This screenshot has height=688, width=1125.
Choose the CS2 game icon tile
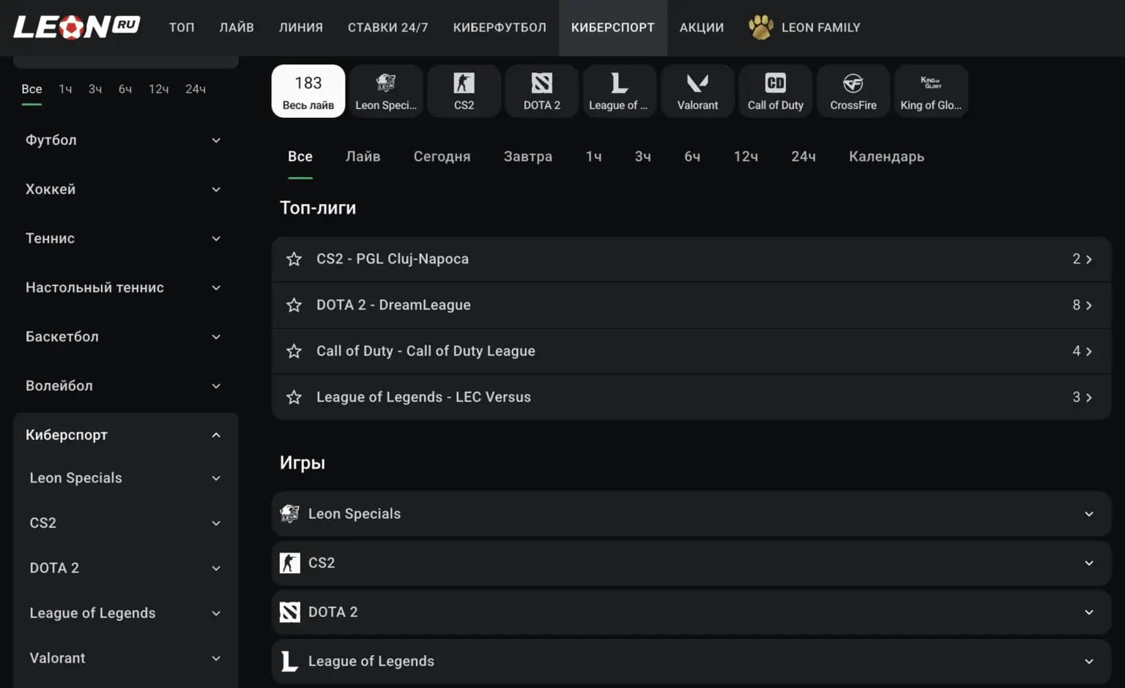click(x=464, y=91)
